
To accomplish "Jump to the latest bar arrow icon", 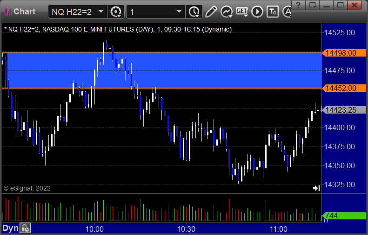I will (x=316, y=188).
